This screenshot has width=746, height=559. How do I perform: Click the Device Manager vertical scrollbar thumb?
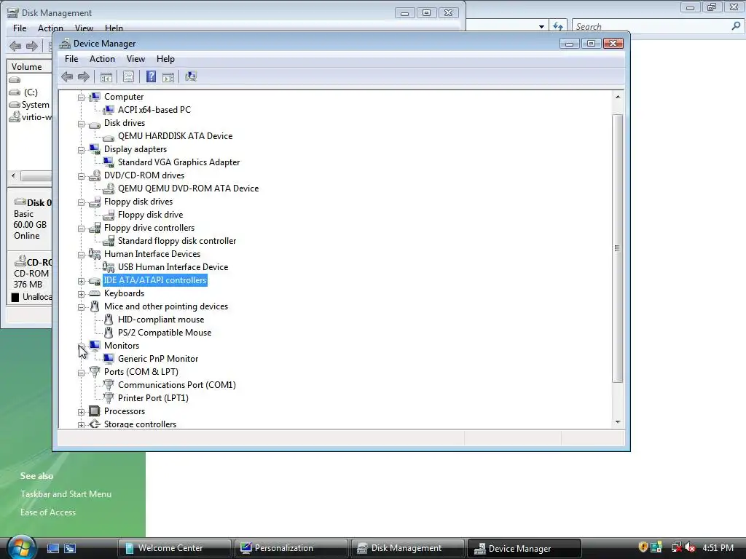tap(618, 248)
